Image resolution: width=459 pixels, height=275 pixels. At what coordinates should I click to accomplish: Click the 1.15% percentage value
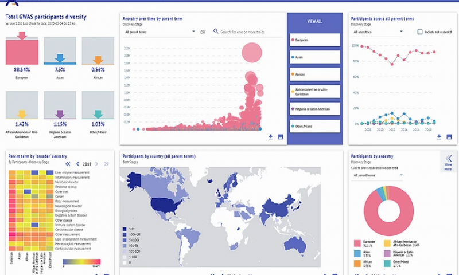point(60,124)
